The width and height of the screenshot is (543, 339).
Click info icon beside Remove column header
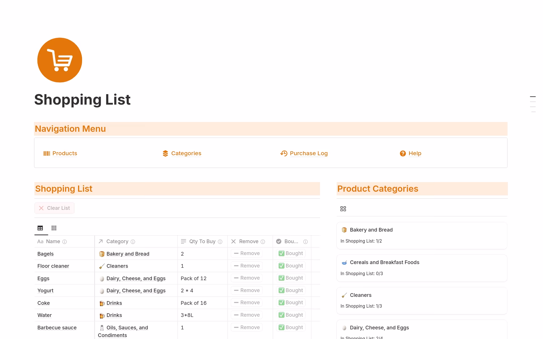[263, 242]
